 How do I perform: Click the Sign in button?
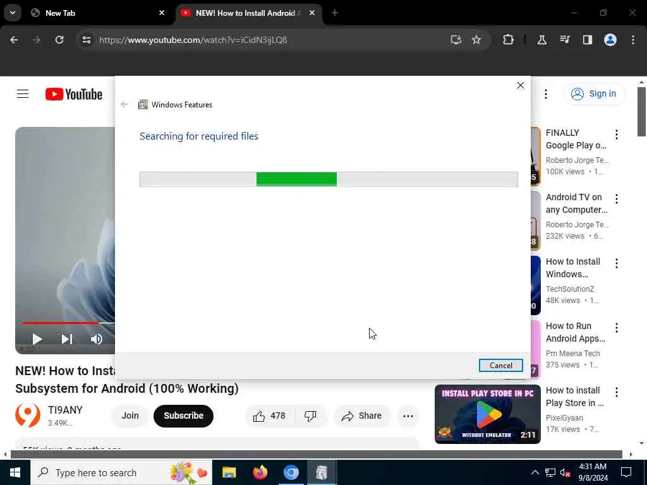coord(595,94)
